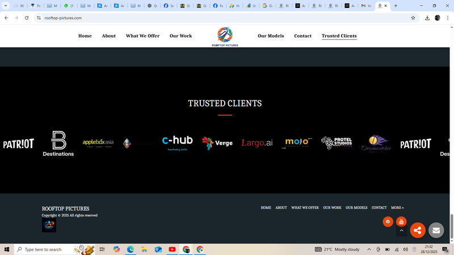Image resolution: width=454 pixels, height=255 pixels.
Task: Open the notifications center icon
Action: coord(445,249)
